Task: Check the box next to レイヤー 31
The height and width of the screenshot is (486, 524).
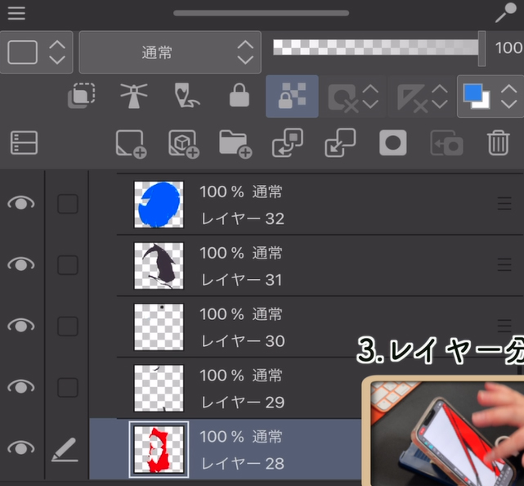Action: coord(67,265)
